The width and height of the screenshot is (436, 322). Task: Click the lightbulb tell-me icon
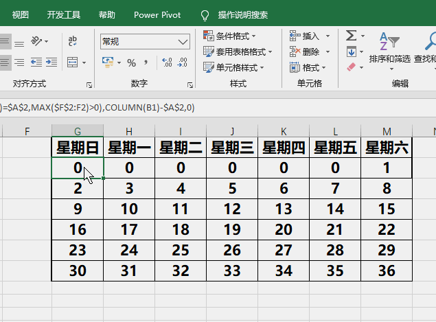[205, 15]
